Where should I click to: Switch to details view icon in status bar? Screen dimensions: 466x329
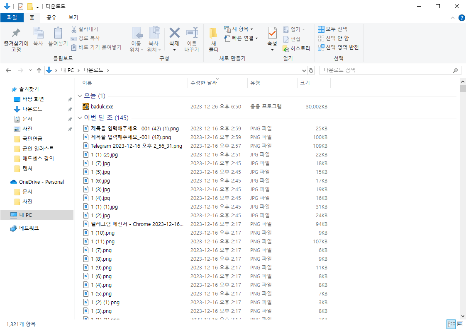(x=451, y=324)
